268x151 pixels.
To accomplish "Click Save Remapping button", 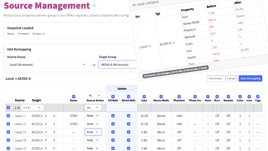I will coord(250,79).
